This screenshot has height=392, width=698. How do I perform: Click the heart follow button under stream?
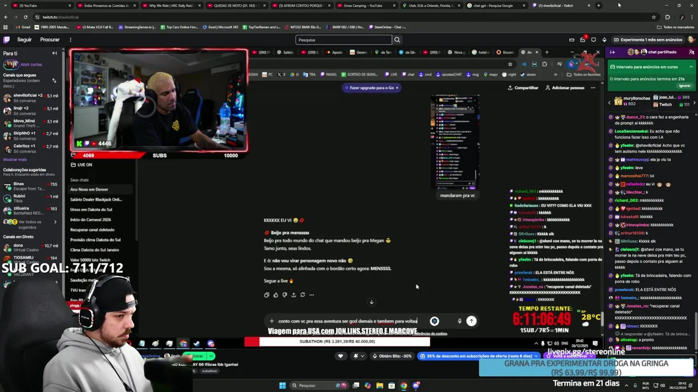(340, 356)
